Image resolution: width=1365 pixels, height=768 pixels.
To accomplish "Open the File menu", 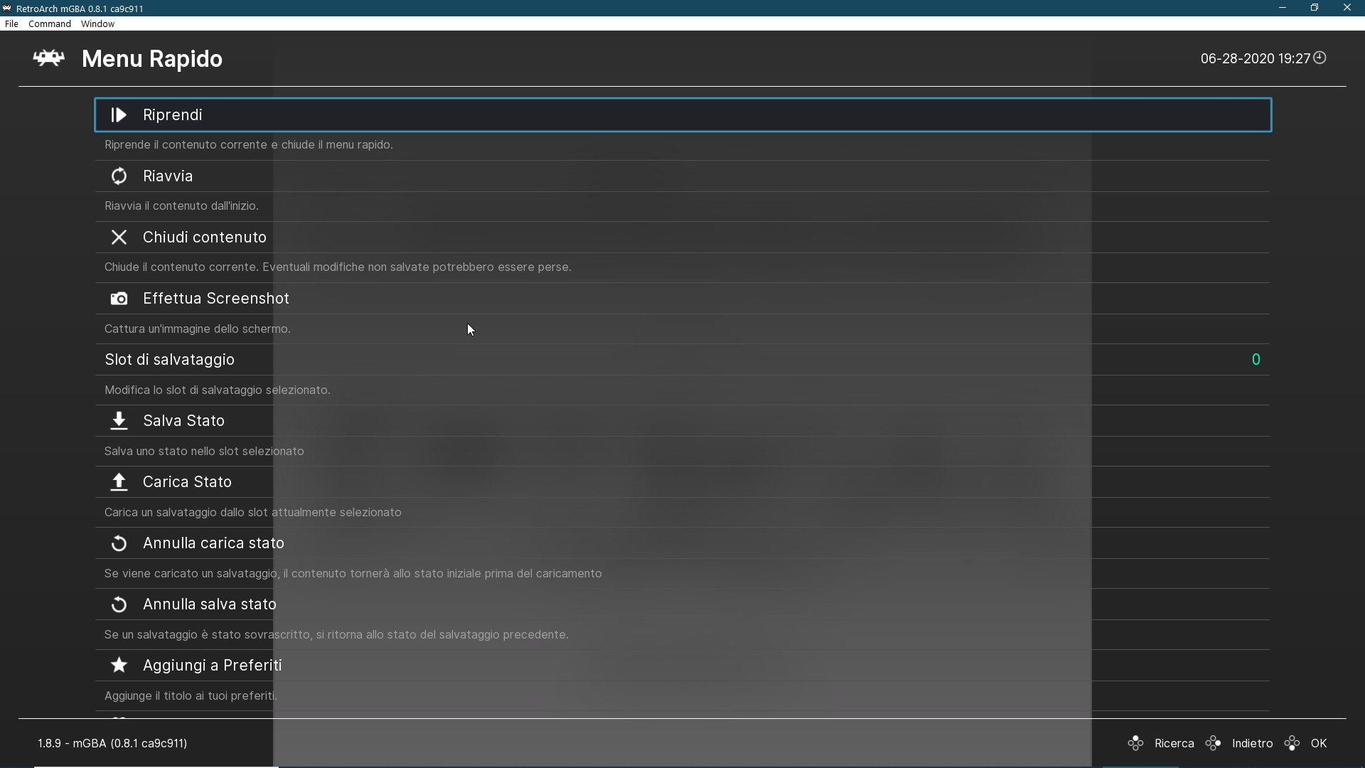I will point(11,23).
